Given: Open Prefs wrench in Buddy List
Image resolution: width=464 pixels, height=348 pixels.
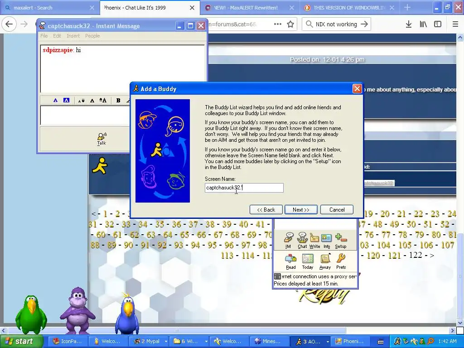Looking at the screenshot, I should tap(341, 261).
